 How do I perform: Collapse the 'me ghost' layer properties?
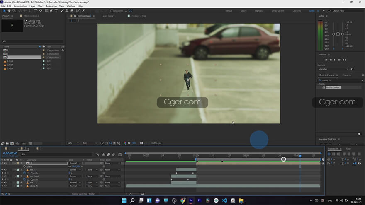point(15,176)
